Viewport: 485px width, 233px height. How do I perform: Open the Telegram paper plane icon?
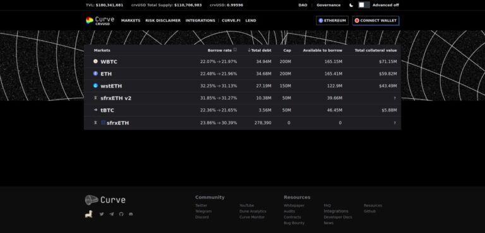[111, 214]
